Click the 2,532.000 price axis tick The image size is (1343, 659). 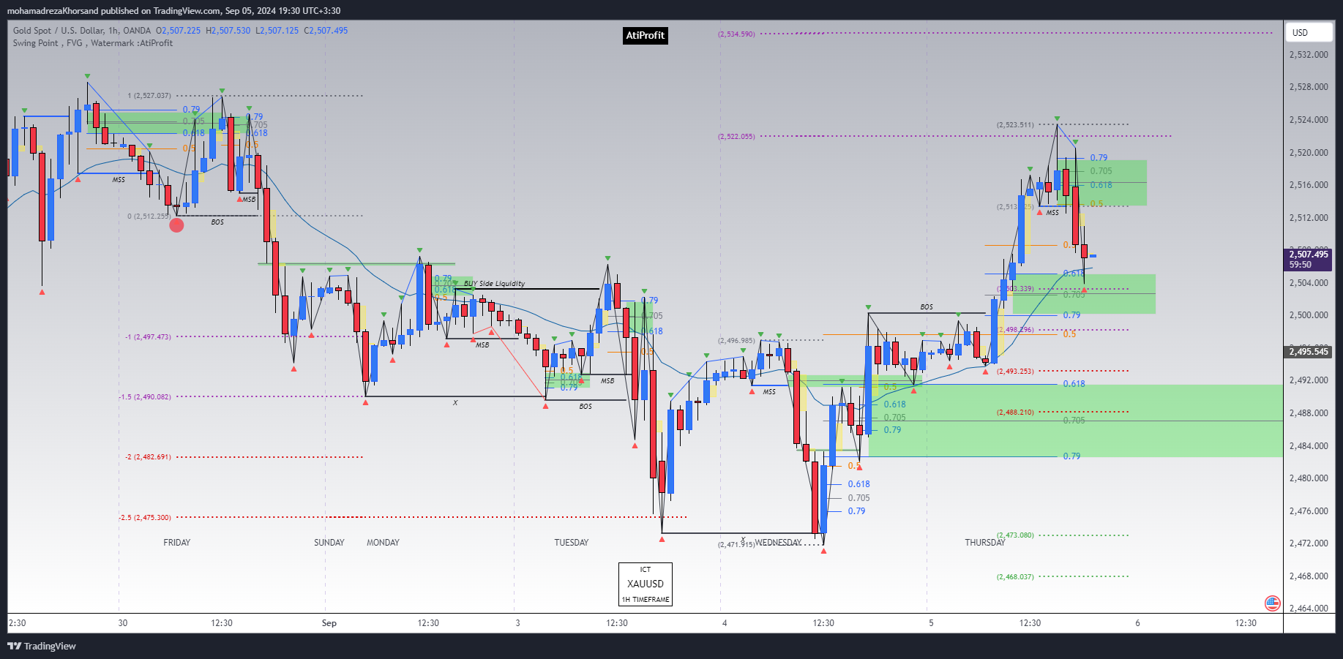[x=1309, y=55]
